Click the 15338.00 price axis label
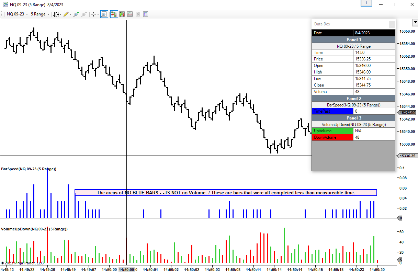This screenshot has height=274, width=418. click(x=407, y=144)
